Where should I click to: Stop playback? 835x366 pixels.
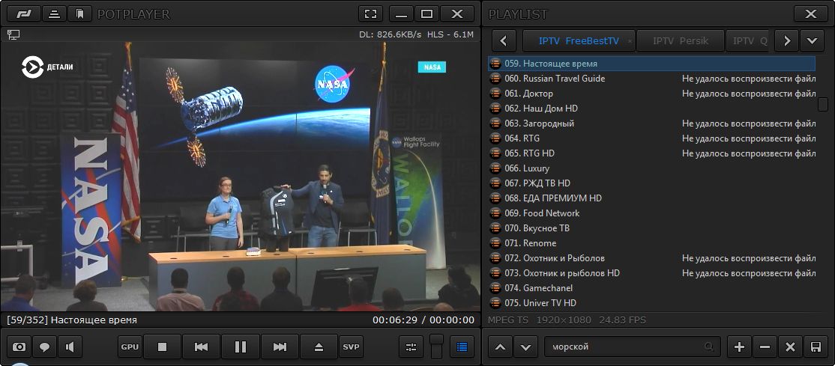point(162,347)
